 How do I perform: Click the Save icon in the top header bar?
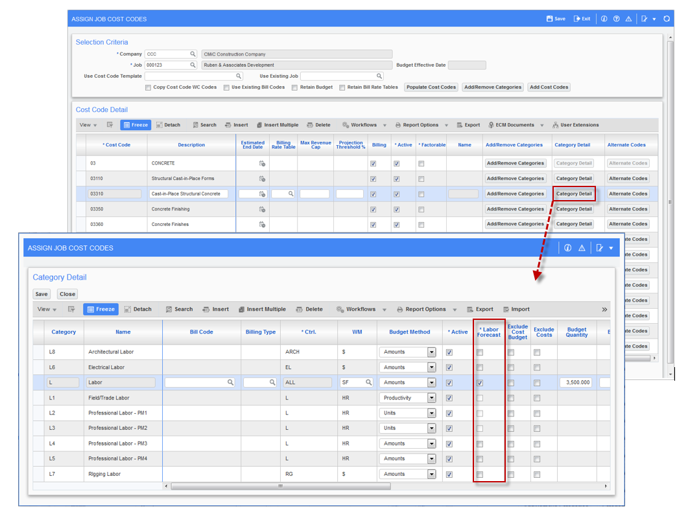(x=556, y=19)
